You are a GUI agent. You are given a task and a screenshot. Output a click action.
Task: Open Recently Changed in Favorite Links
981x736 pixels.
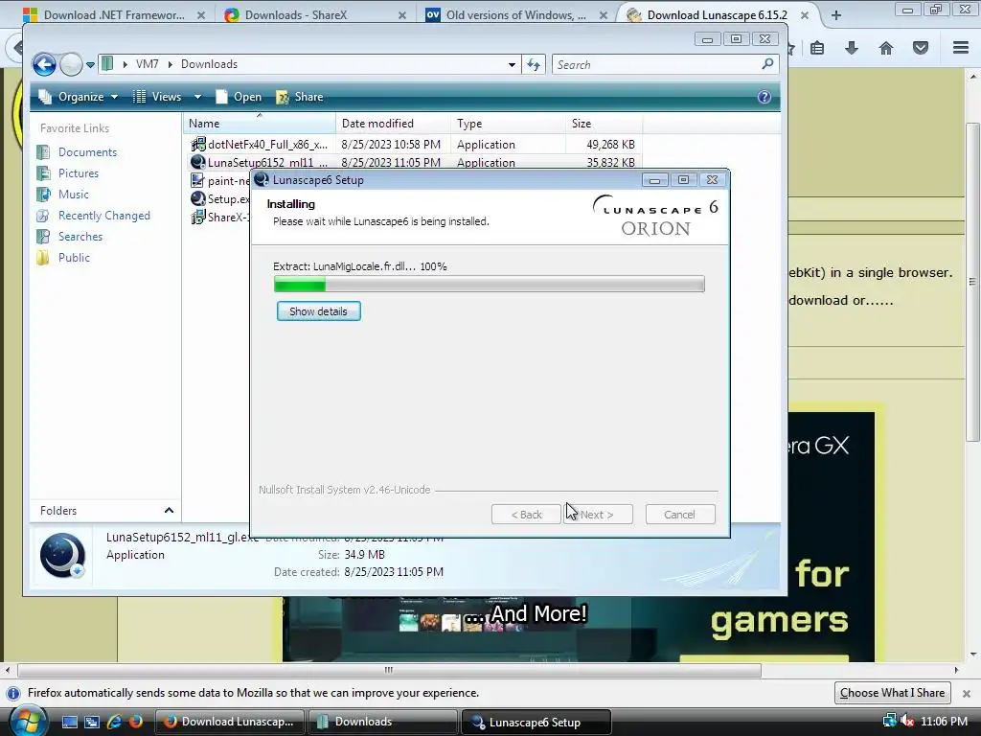point(103,216)
